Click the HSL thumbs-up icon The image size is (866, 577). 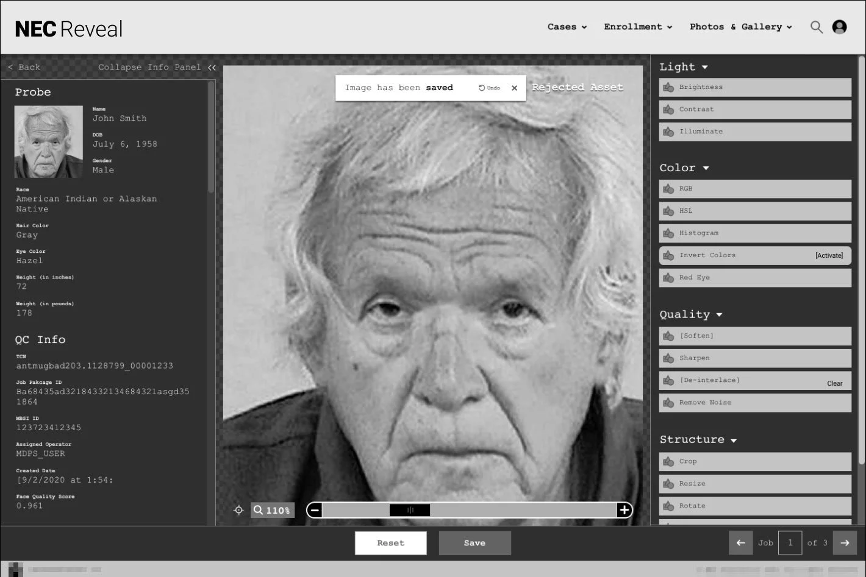tap(668, 211)
